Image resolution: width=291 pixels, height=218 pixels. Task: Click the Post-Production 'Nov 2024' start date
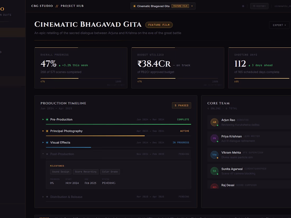(x=72, y=183)
